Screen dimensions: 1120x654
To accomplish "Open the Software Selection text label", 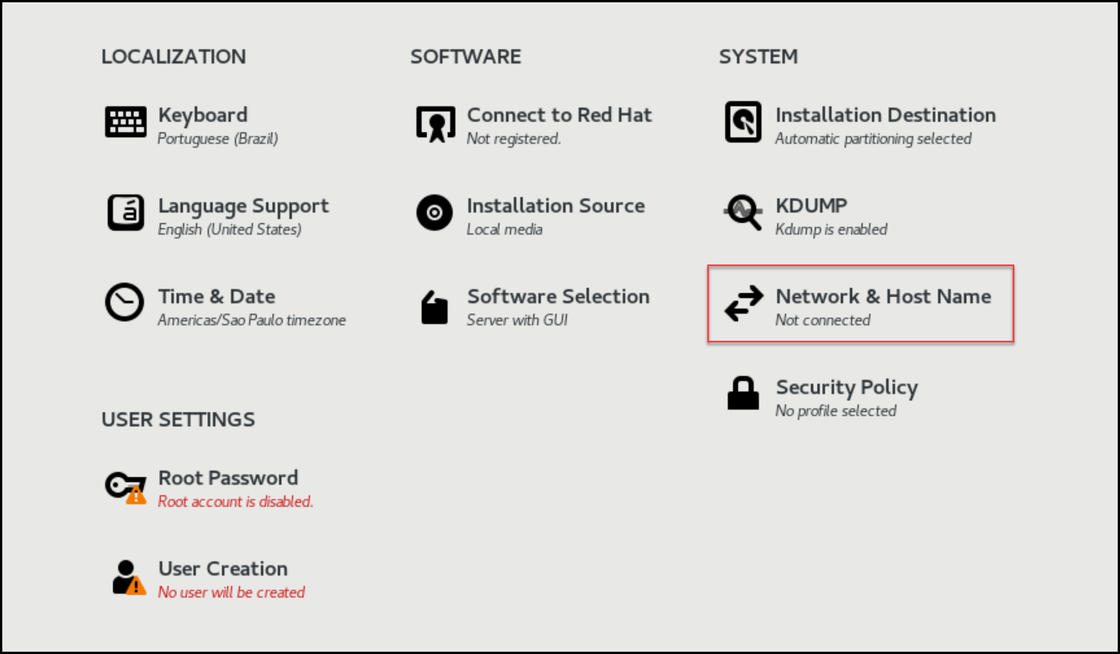I will 557,297.
